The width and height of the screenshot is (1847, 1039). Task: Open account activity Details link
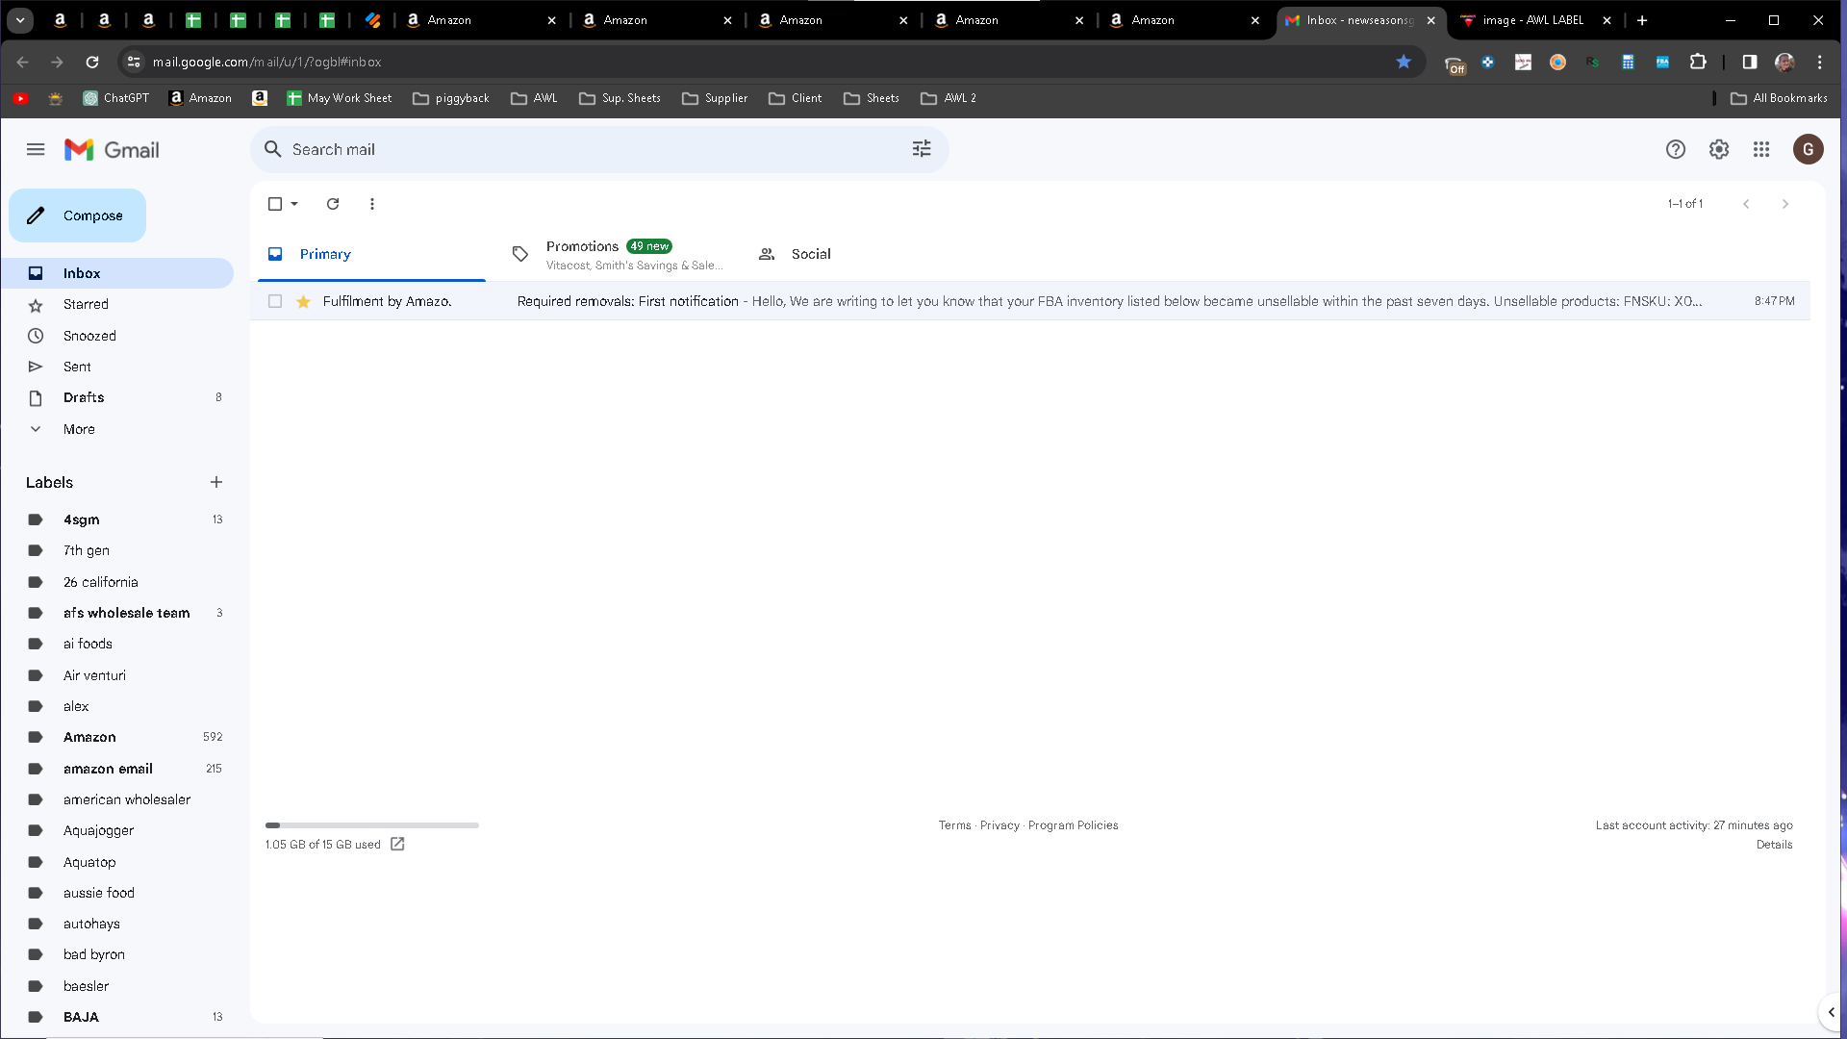pos(1774,845)
